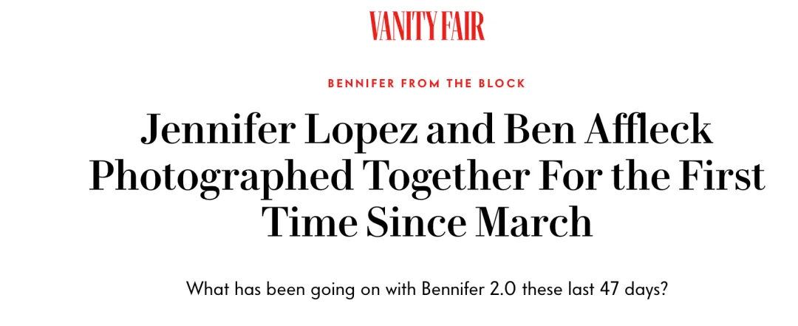Click the word 'and' in the headline

(460, 129)
